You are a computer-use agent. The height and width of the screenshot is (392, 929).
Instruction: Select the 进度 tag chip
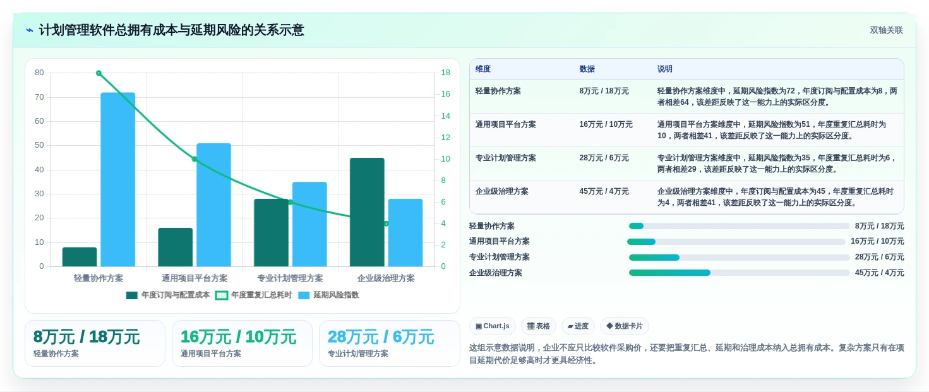pos(578,326)
